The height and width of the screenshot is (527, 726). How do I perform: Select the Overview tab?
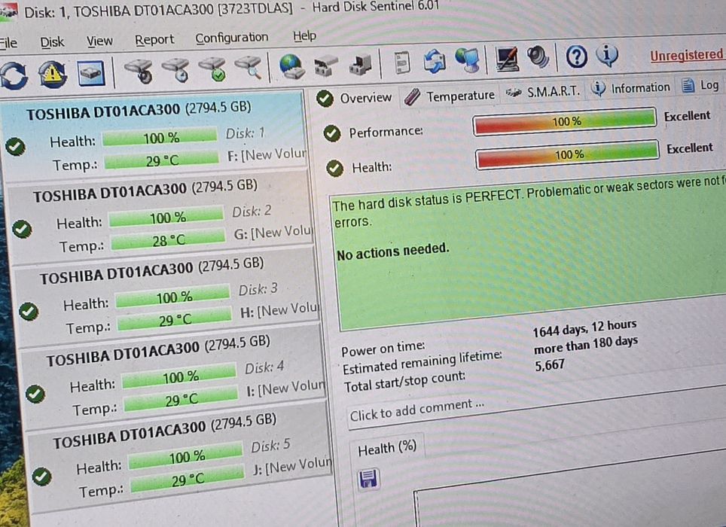point(354,98)
